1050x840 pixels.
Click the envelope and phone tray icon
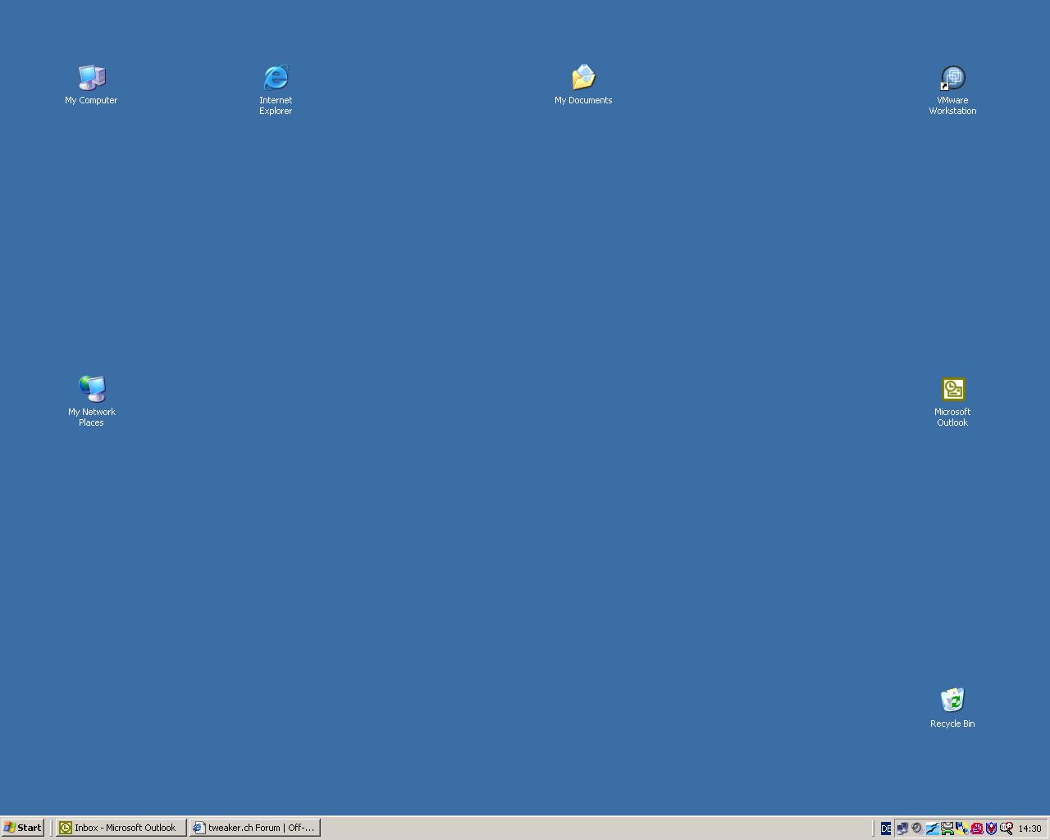(947, 829)
